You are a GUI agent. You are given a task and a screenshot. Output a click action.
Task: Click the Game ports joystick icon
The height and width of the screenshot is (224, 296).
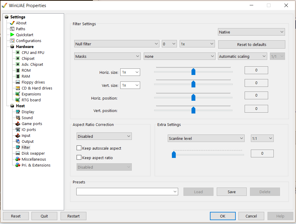(18, 124)
